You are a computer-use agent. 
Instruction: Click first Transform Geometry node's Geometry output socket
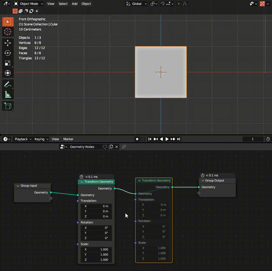pyautogui.click(x=115, y=188)
